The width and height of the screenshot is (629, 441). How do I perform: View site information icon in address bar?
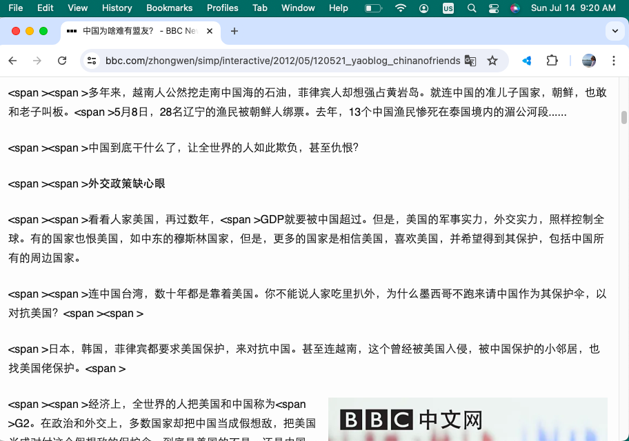pyautogui.click(x=91, y=61)
